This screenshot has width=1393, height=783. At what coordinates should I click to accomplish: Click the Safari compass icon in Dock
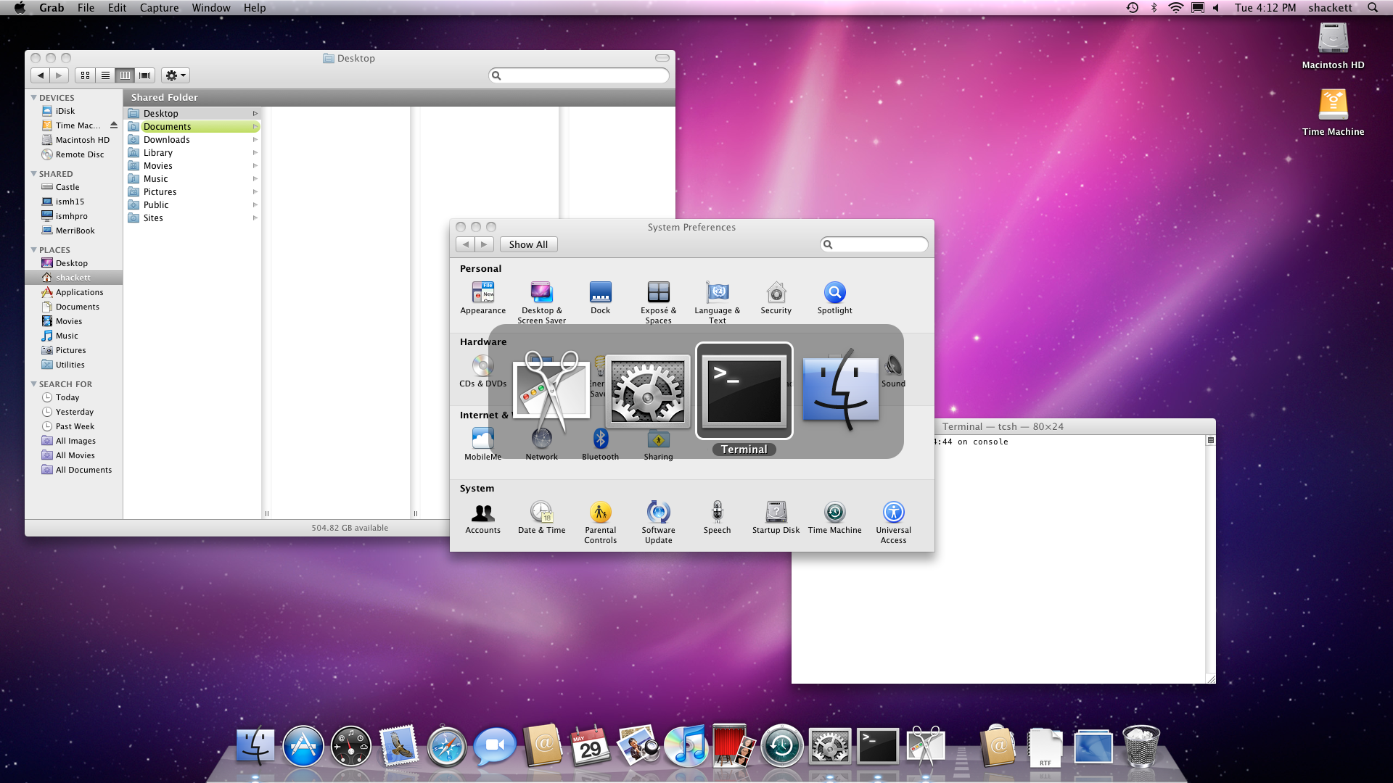446,747
